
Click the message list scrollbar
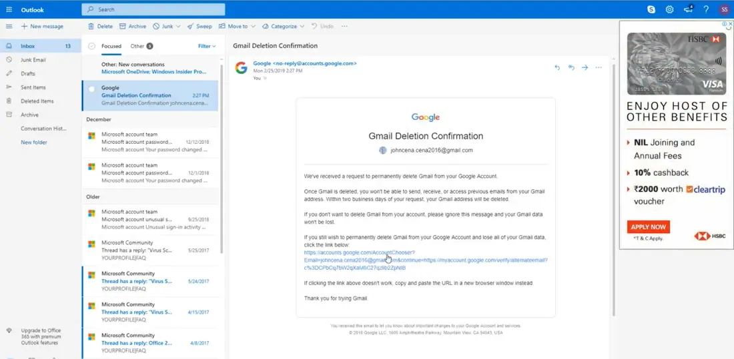[x=222, y=159]
